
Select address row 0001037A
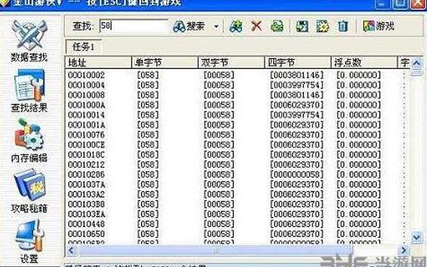coord(86,184)
